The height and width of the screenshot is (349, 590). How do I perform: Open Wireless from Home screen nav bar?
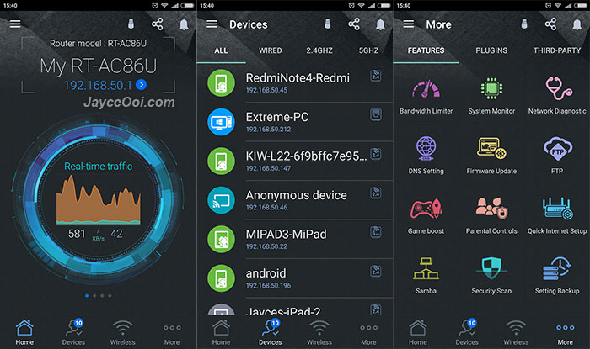[123, 332]
